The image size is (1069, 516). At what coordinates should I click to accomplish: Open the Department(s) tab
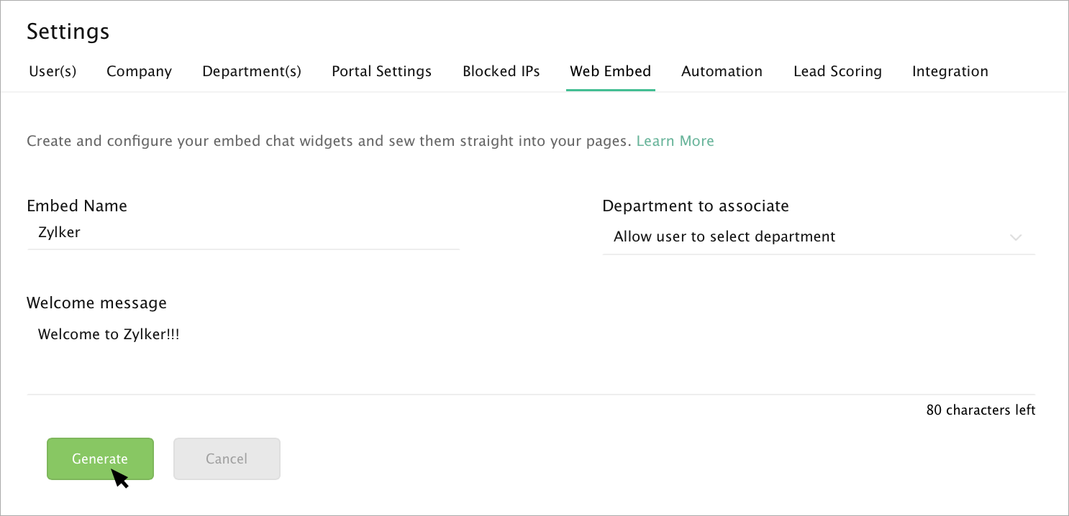251,71
